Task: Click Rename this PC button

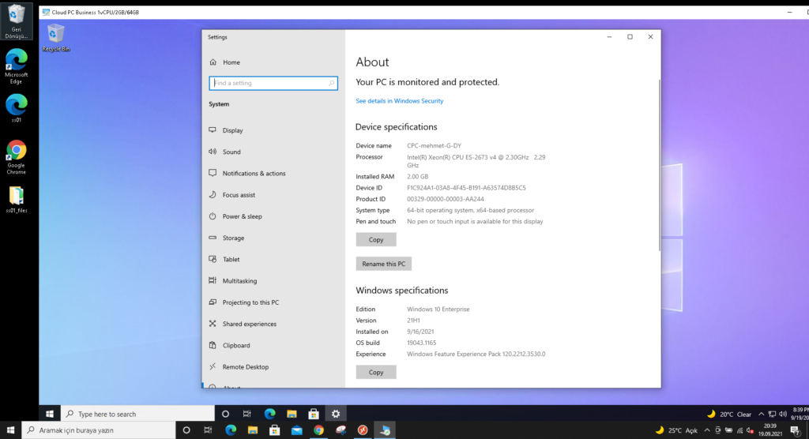Action: (x=383, y=264)
